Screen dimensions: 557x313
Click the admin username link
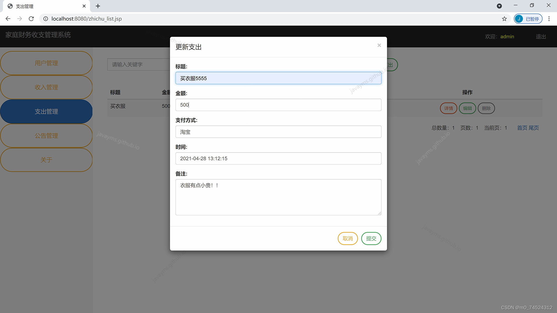(507, 37)
